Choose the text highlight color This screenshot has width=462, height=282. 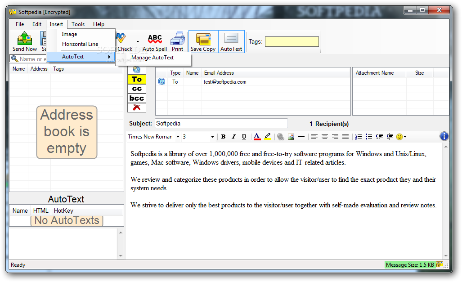pyautogui.click(x=268, y=137)
